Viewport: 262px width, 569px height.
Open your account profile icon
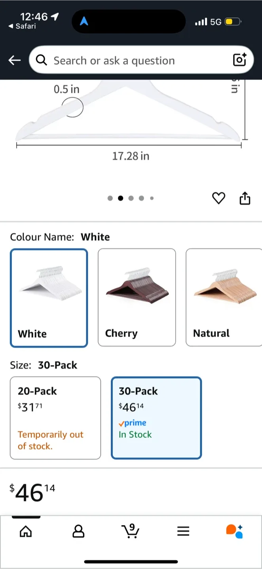click(78, 531)
